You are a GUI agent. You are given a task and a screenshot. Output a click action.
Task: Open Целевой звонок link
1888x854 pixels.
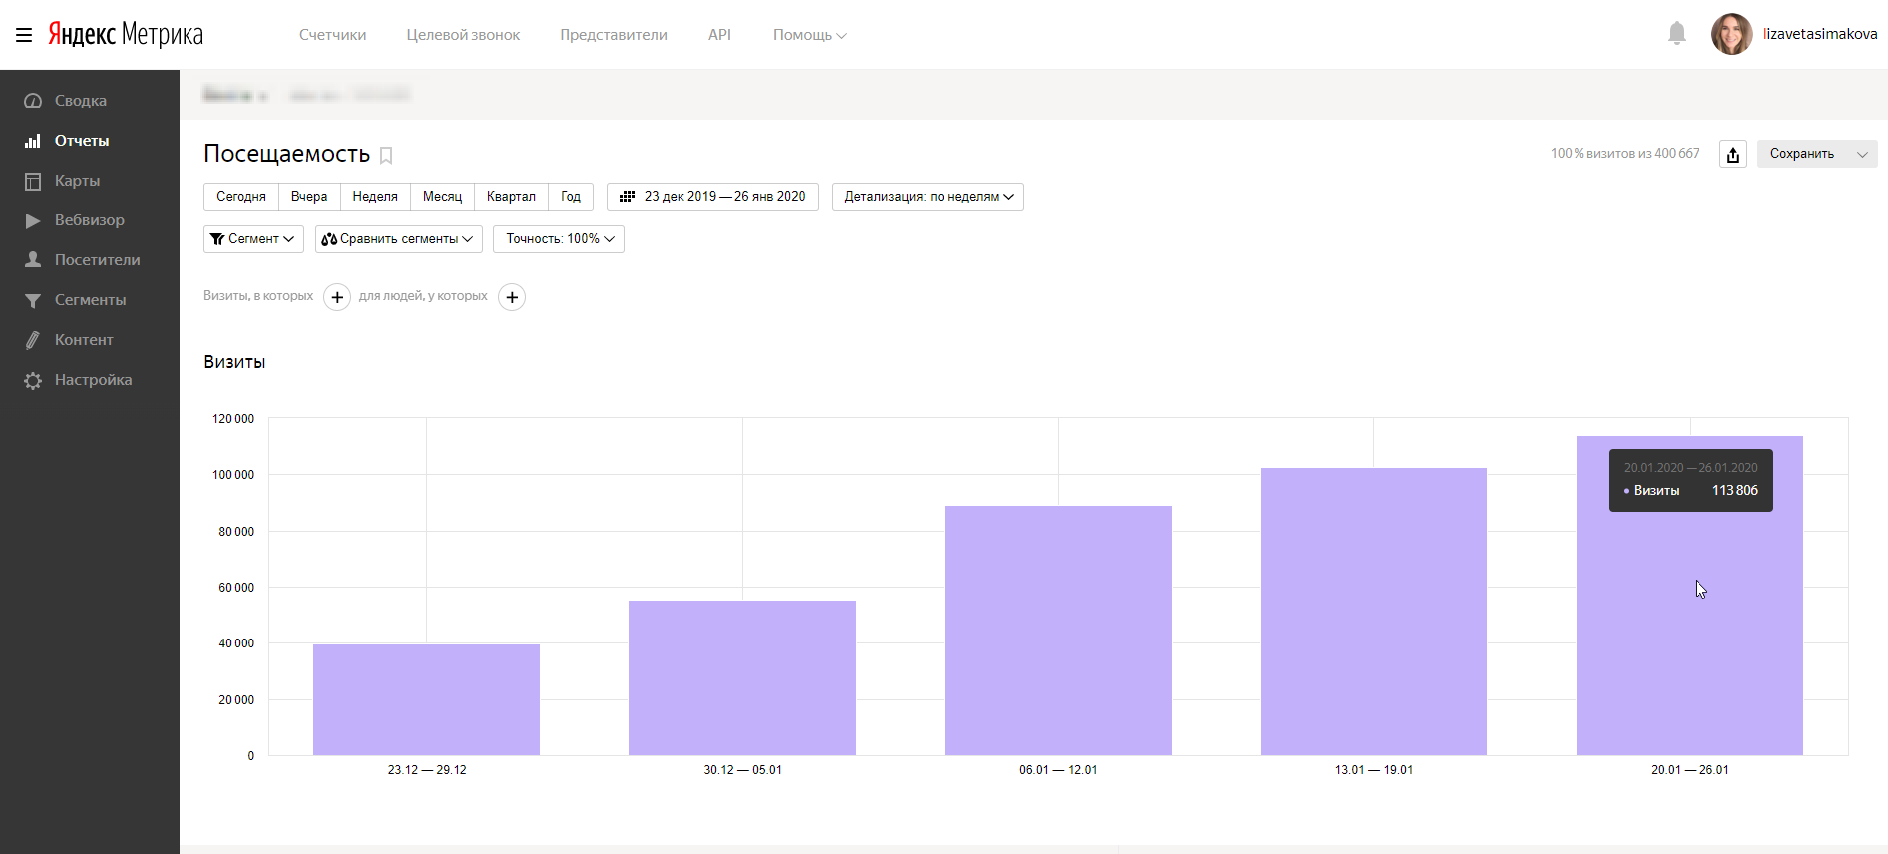[x=463, y=35]
